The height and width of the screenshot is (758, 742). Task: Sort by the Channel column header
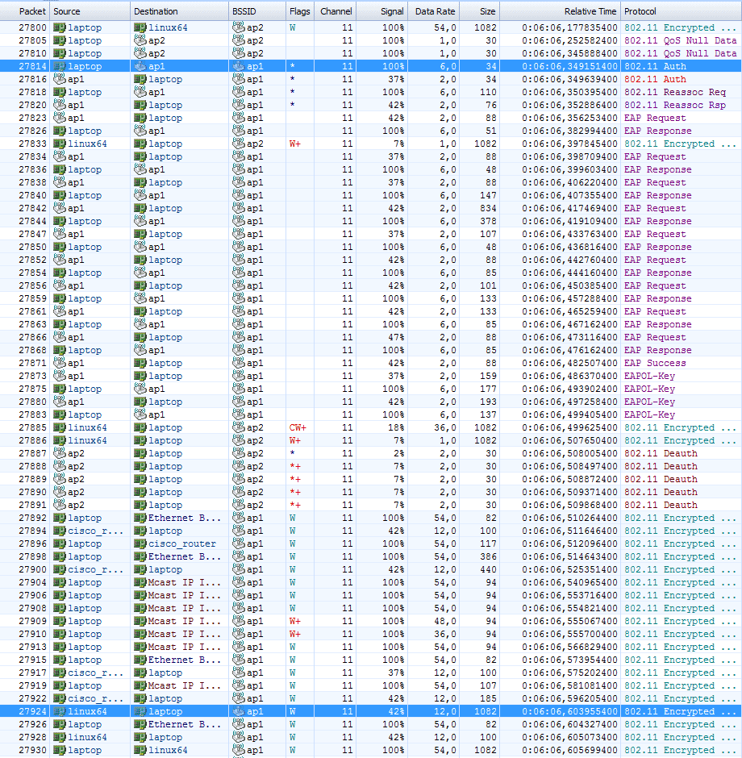(x=336, y=11)
